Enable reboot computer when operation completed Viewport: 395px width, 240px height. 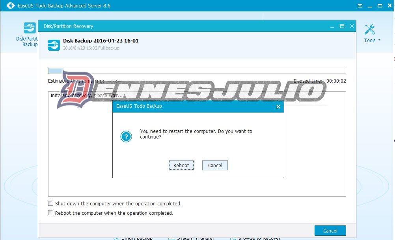[50, 213]
